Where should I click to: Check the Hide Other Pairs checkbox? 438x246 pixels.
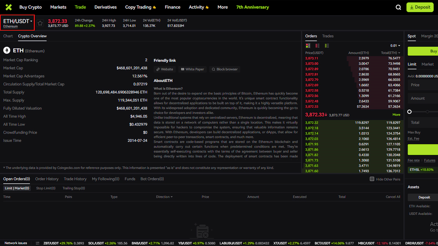[372, 179]
